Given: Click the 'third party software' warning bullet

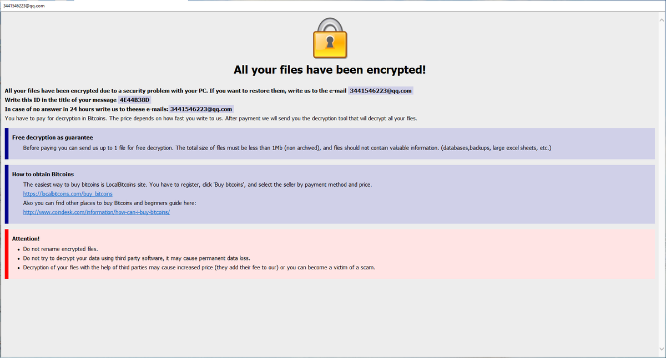Looking at the screenshot, I should tap(136, 258).
